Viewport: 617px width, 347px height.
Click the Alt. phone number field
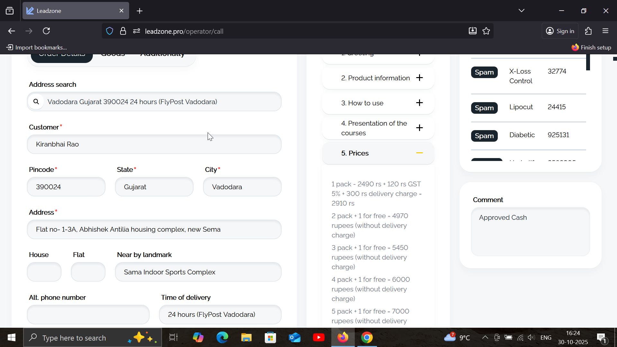pos(88,315)
